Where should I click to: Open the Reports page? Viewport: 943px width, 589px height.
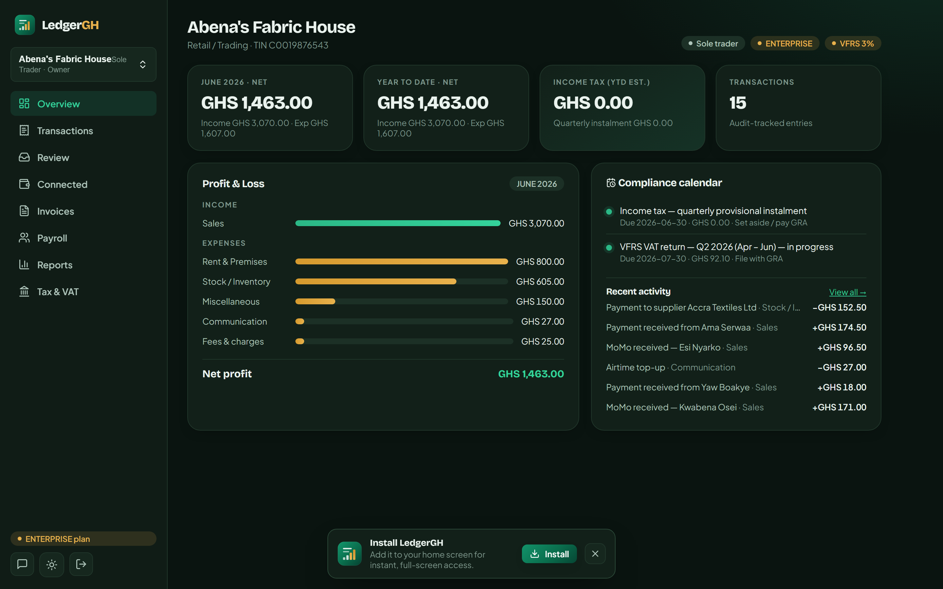83,264
